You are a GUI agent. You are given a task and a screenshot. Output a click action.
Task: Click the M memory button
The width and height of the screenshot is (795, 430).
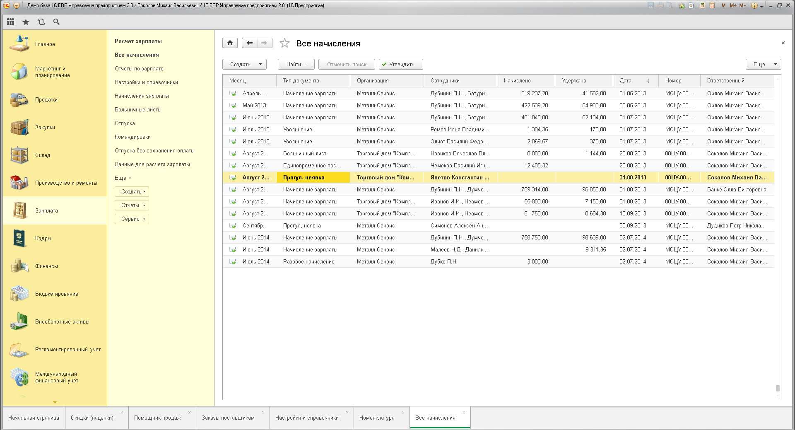pyautogui.click(x=723, y=5)
